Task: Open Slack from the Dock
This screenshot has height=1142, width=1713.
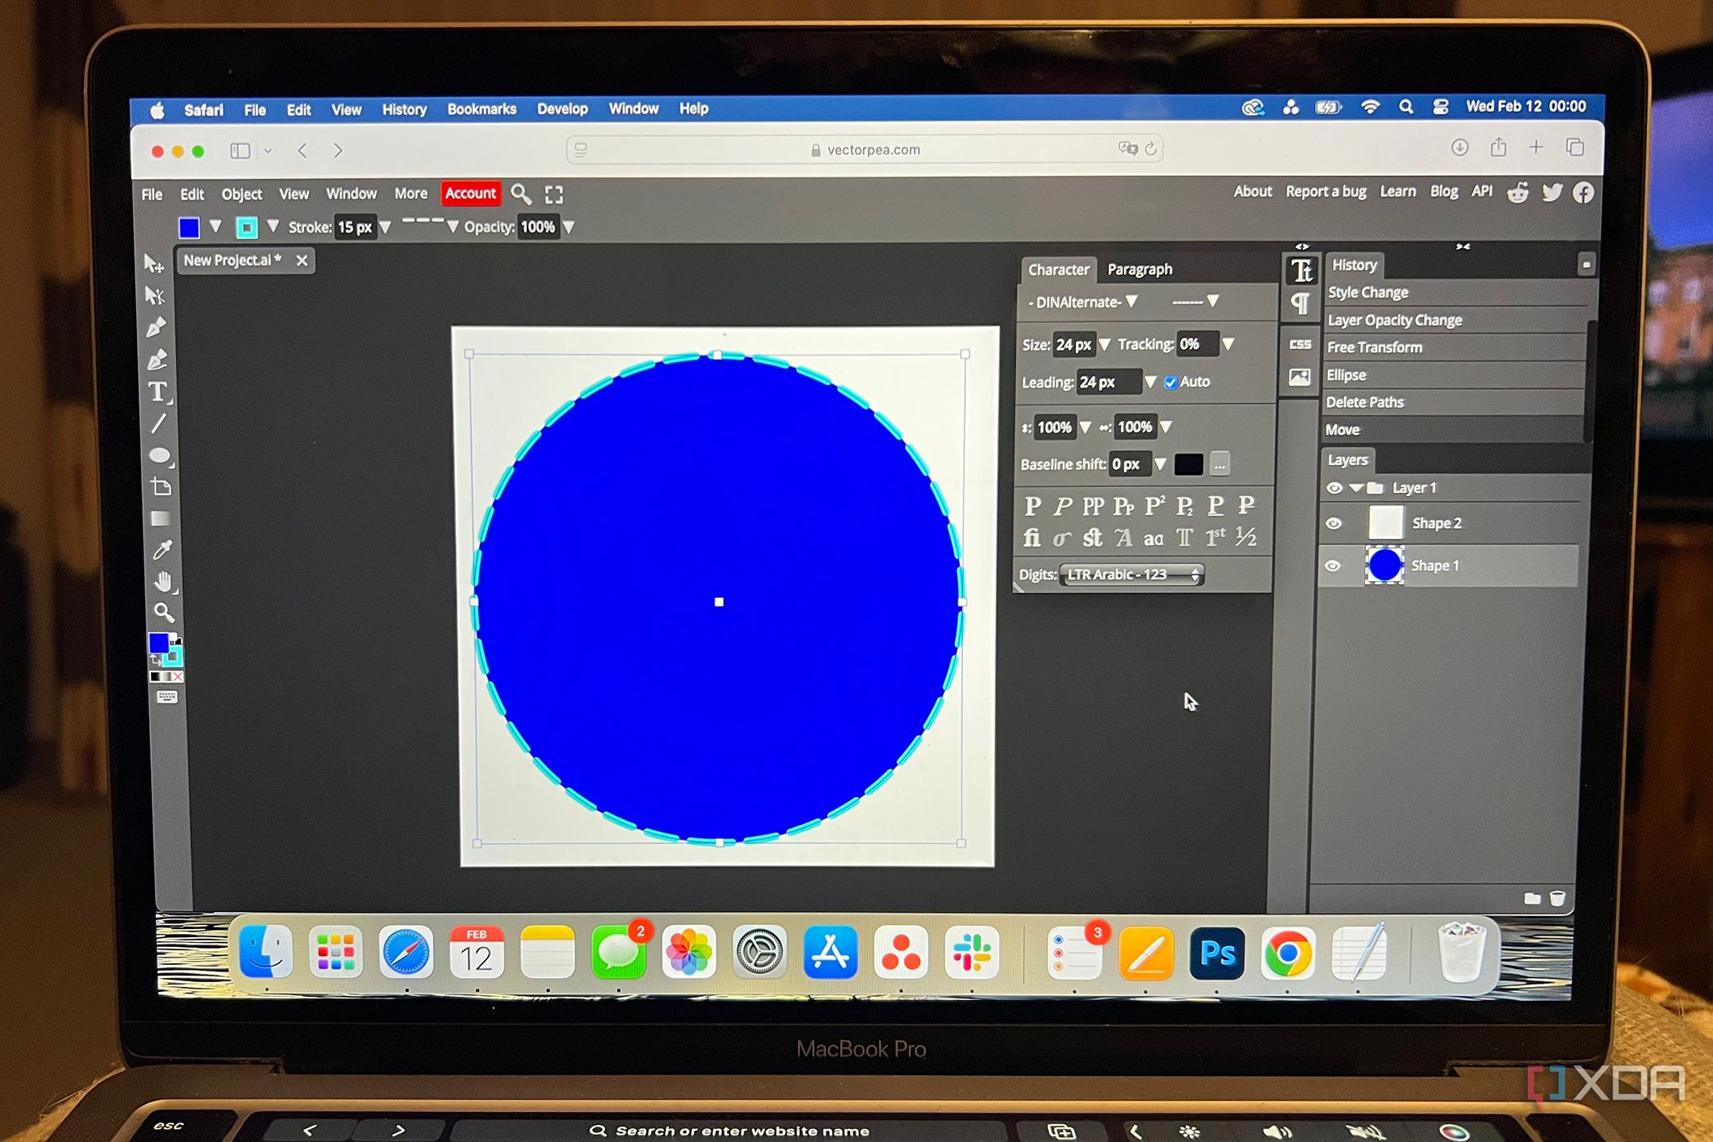Action: [x=972, y=953]
